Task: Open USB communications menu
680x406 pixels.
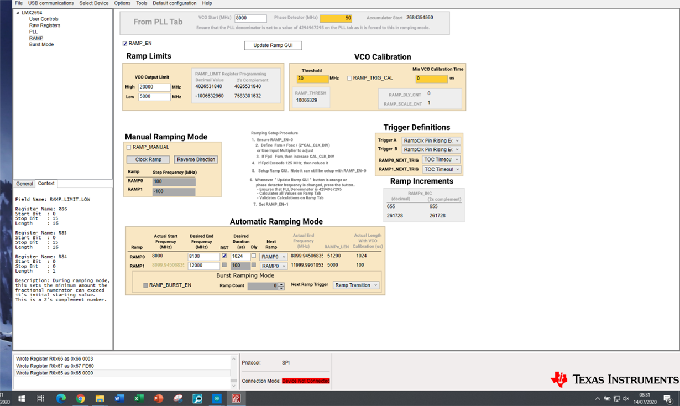Action: (51, 3)
